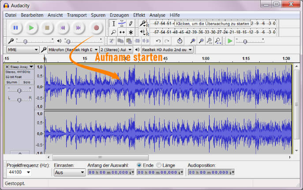This screenshot has width=303, height=190.
Task: Click the Fit Project zoom icon
Action: (x=218, y=41)
